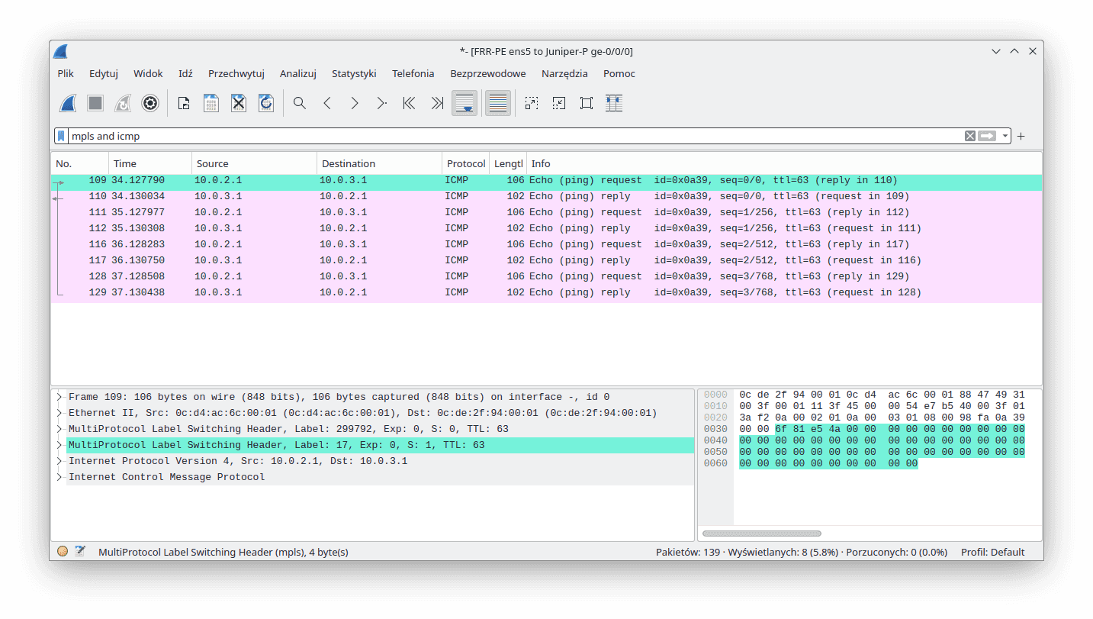Open capture options settings
Screen dimensions: 1093x619
pyautogui.click(x=149, y=102)
